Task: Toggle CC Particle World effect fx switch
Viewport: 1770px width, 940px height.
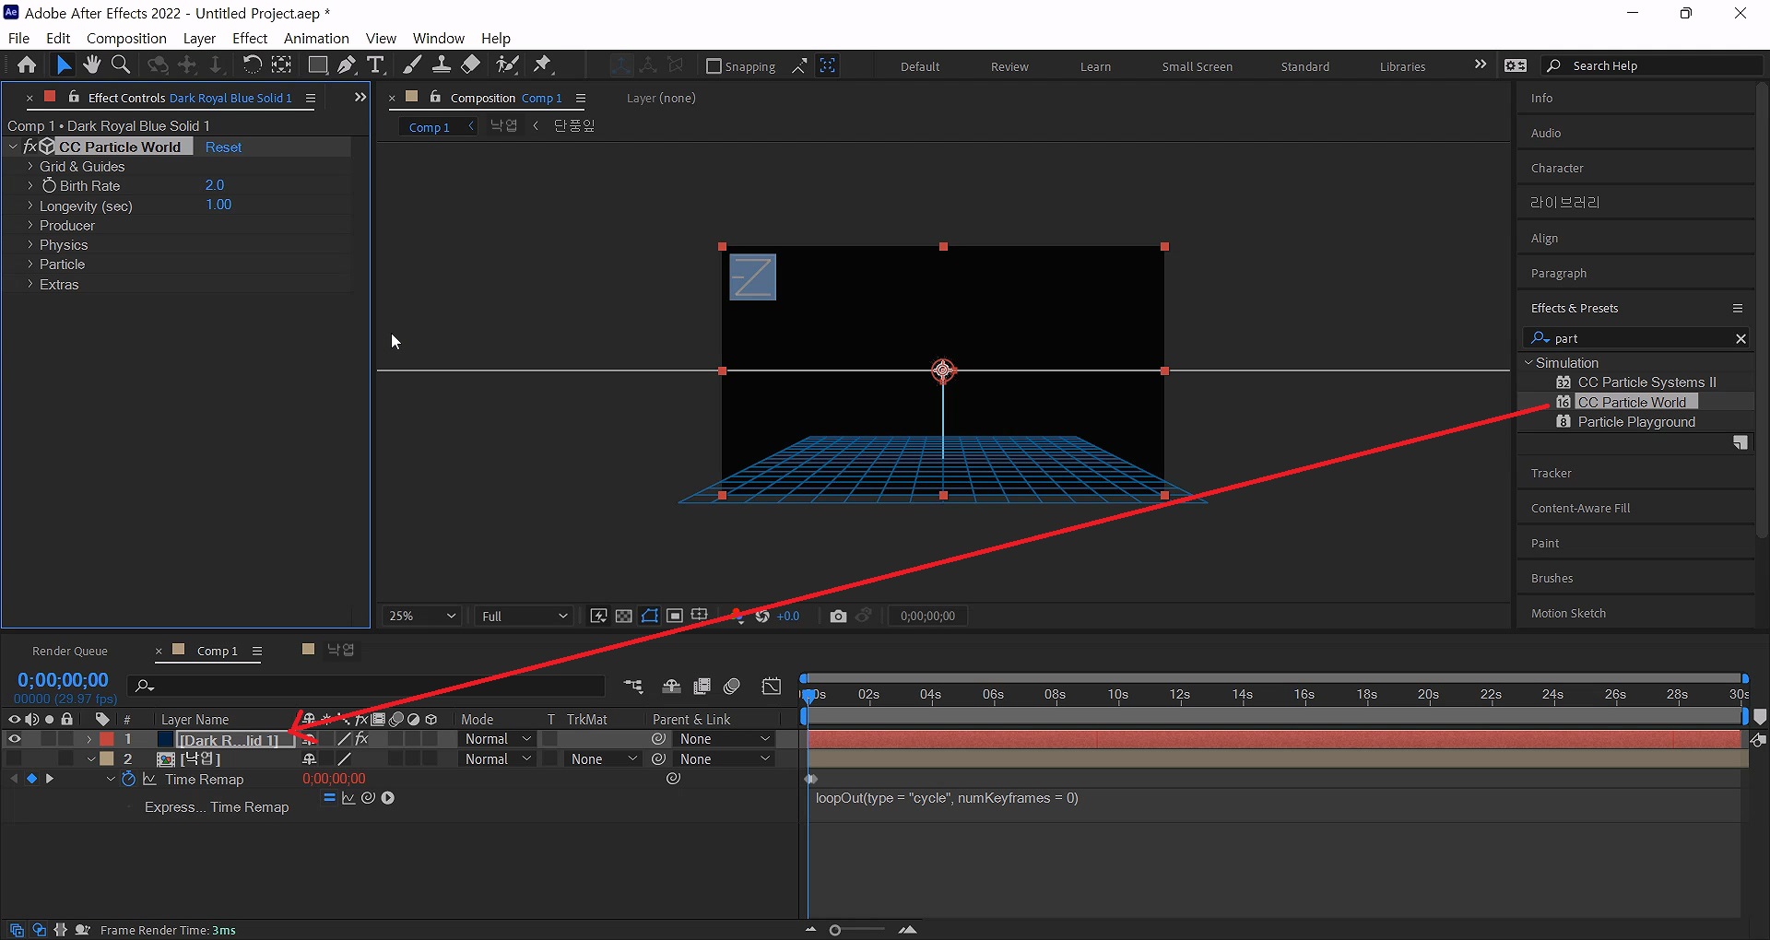Action: [30, 147]
